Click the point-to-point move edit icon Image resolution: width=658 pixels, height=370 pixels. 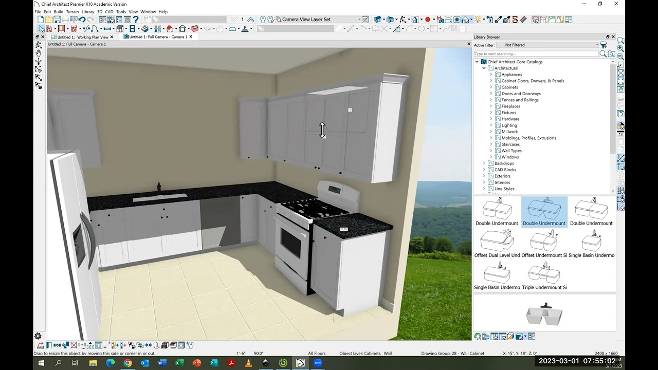point(107,345)
